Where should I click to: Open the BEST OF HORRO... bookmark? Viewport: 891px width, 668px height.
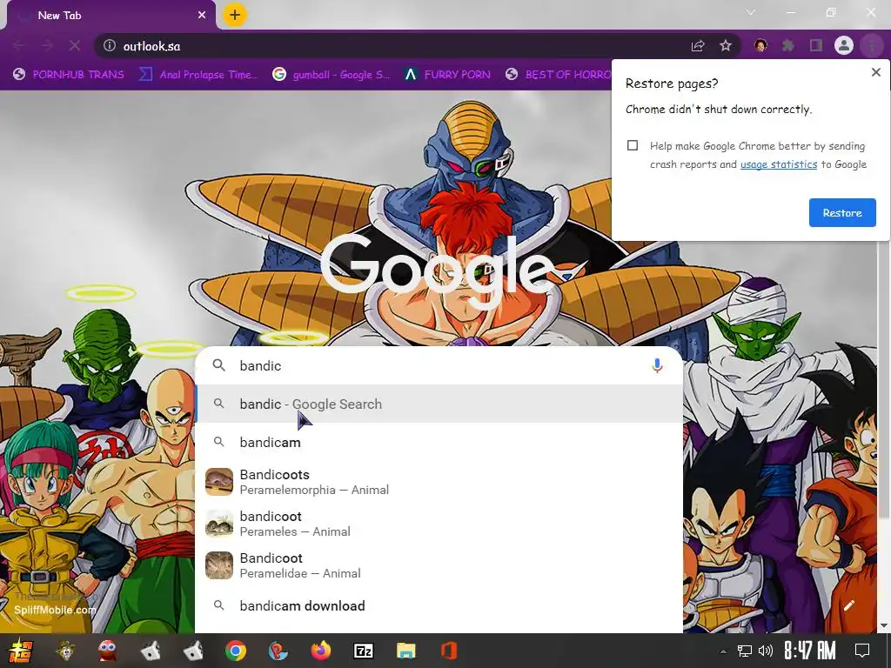point(559,75)
